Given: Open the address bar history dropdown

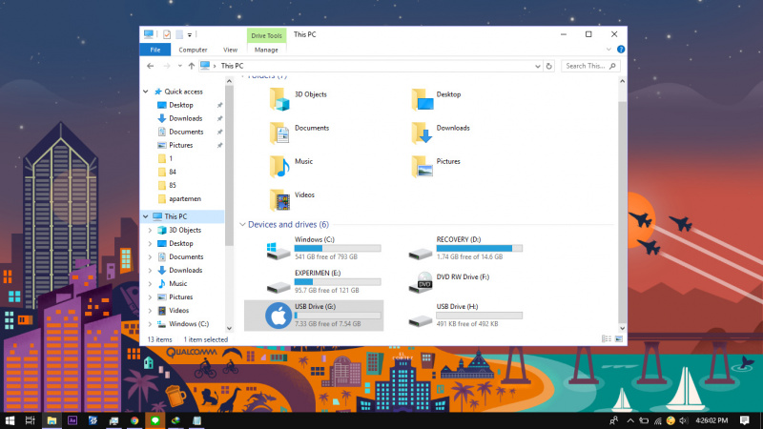Looking at the screenshot, I should pyautogui.click(x=537, y=66).
